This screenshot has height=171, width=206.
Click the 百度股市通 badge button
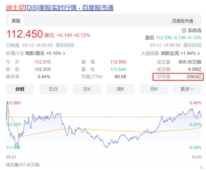tap(183, 21)
